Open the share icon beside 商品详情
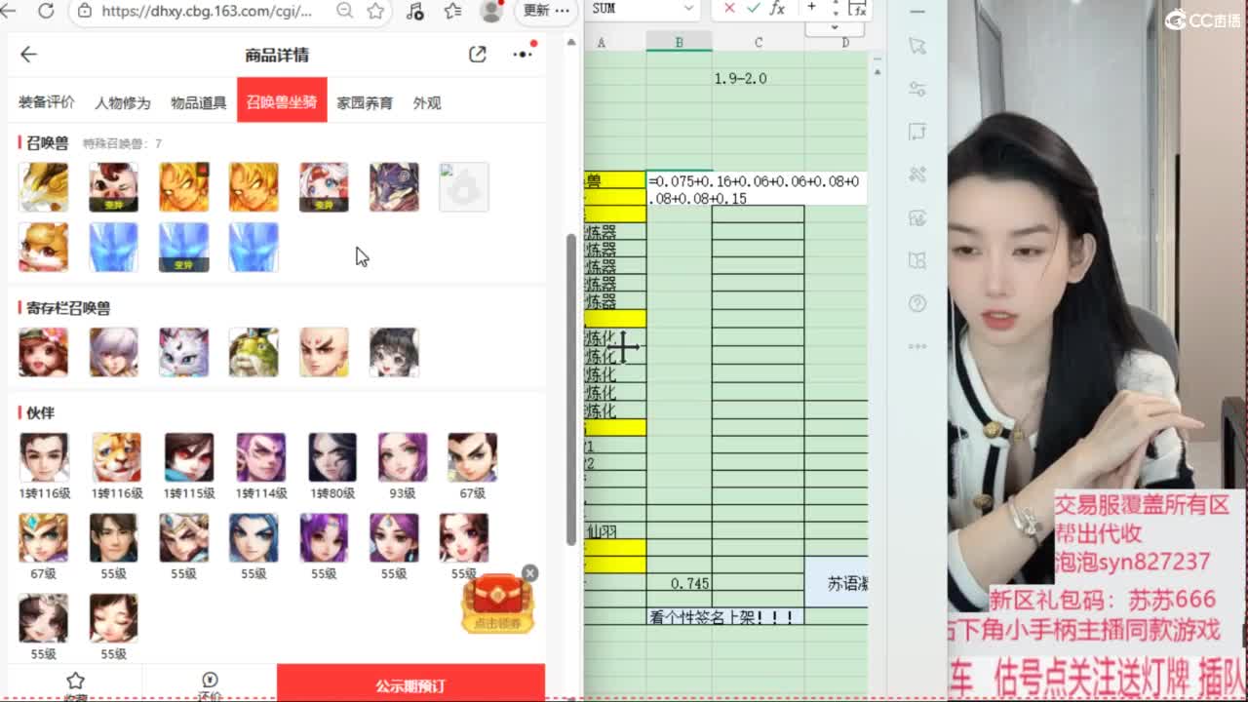Image resolution: width=1248 pixels, height=702 pixels. [x=478, y=55]
